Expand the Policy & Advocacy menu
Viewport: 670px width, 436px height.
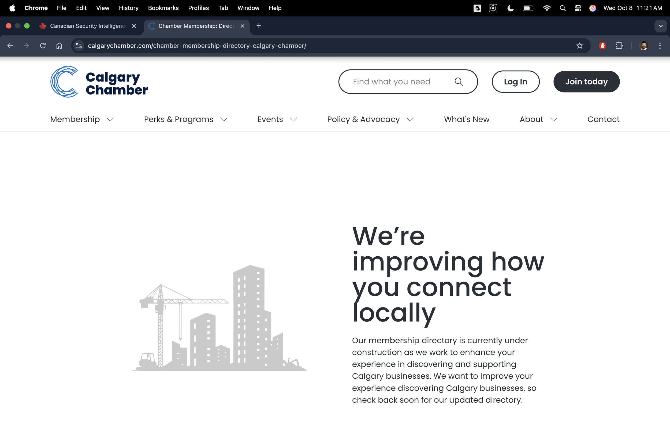pos(370,119)
